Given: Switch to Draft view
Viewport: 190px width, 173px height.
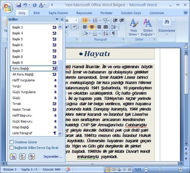Looking at the screenshot, I should click(129, 169).
